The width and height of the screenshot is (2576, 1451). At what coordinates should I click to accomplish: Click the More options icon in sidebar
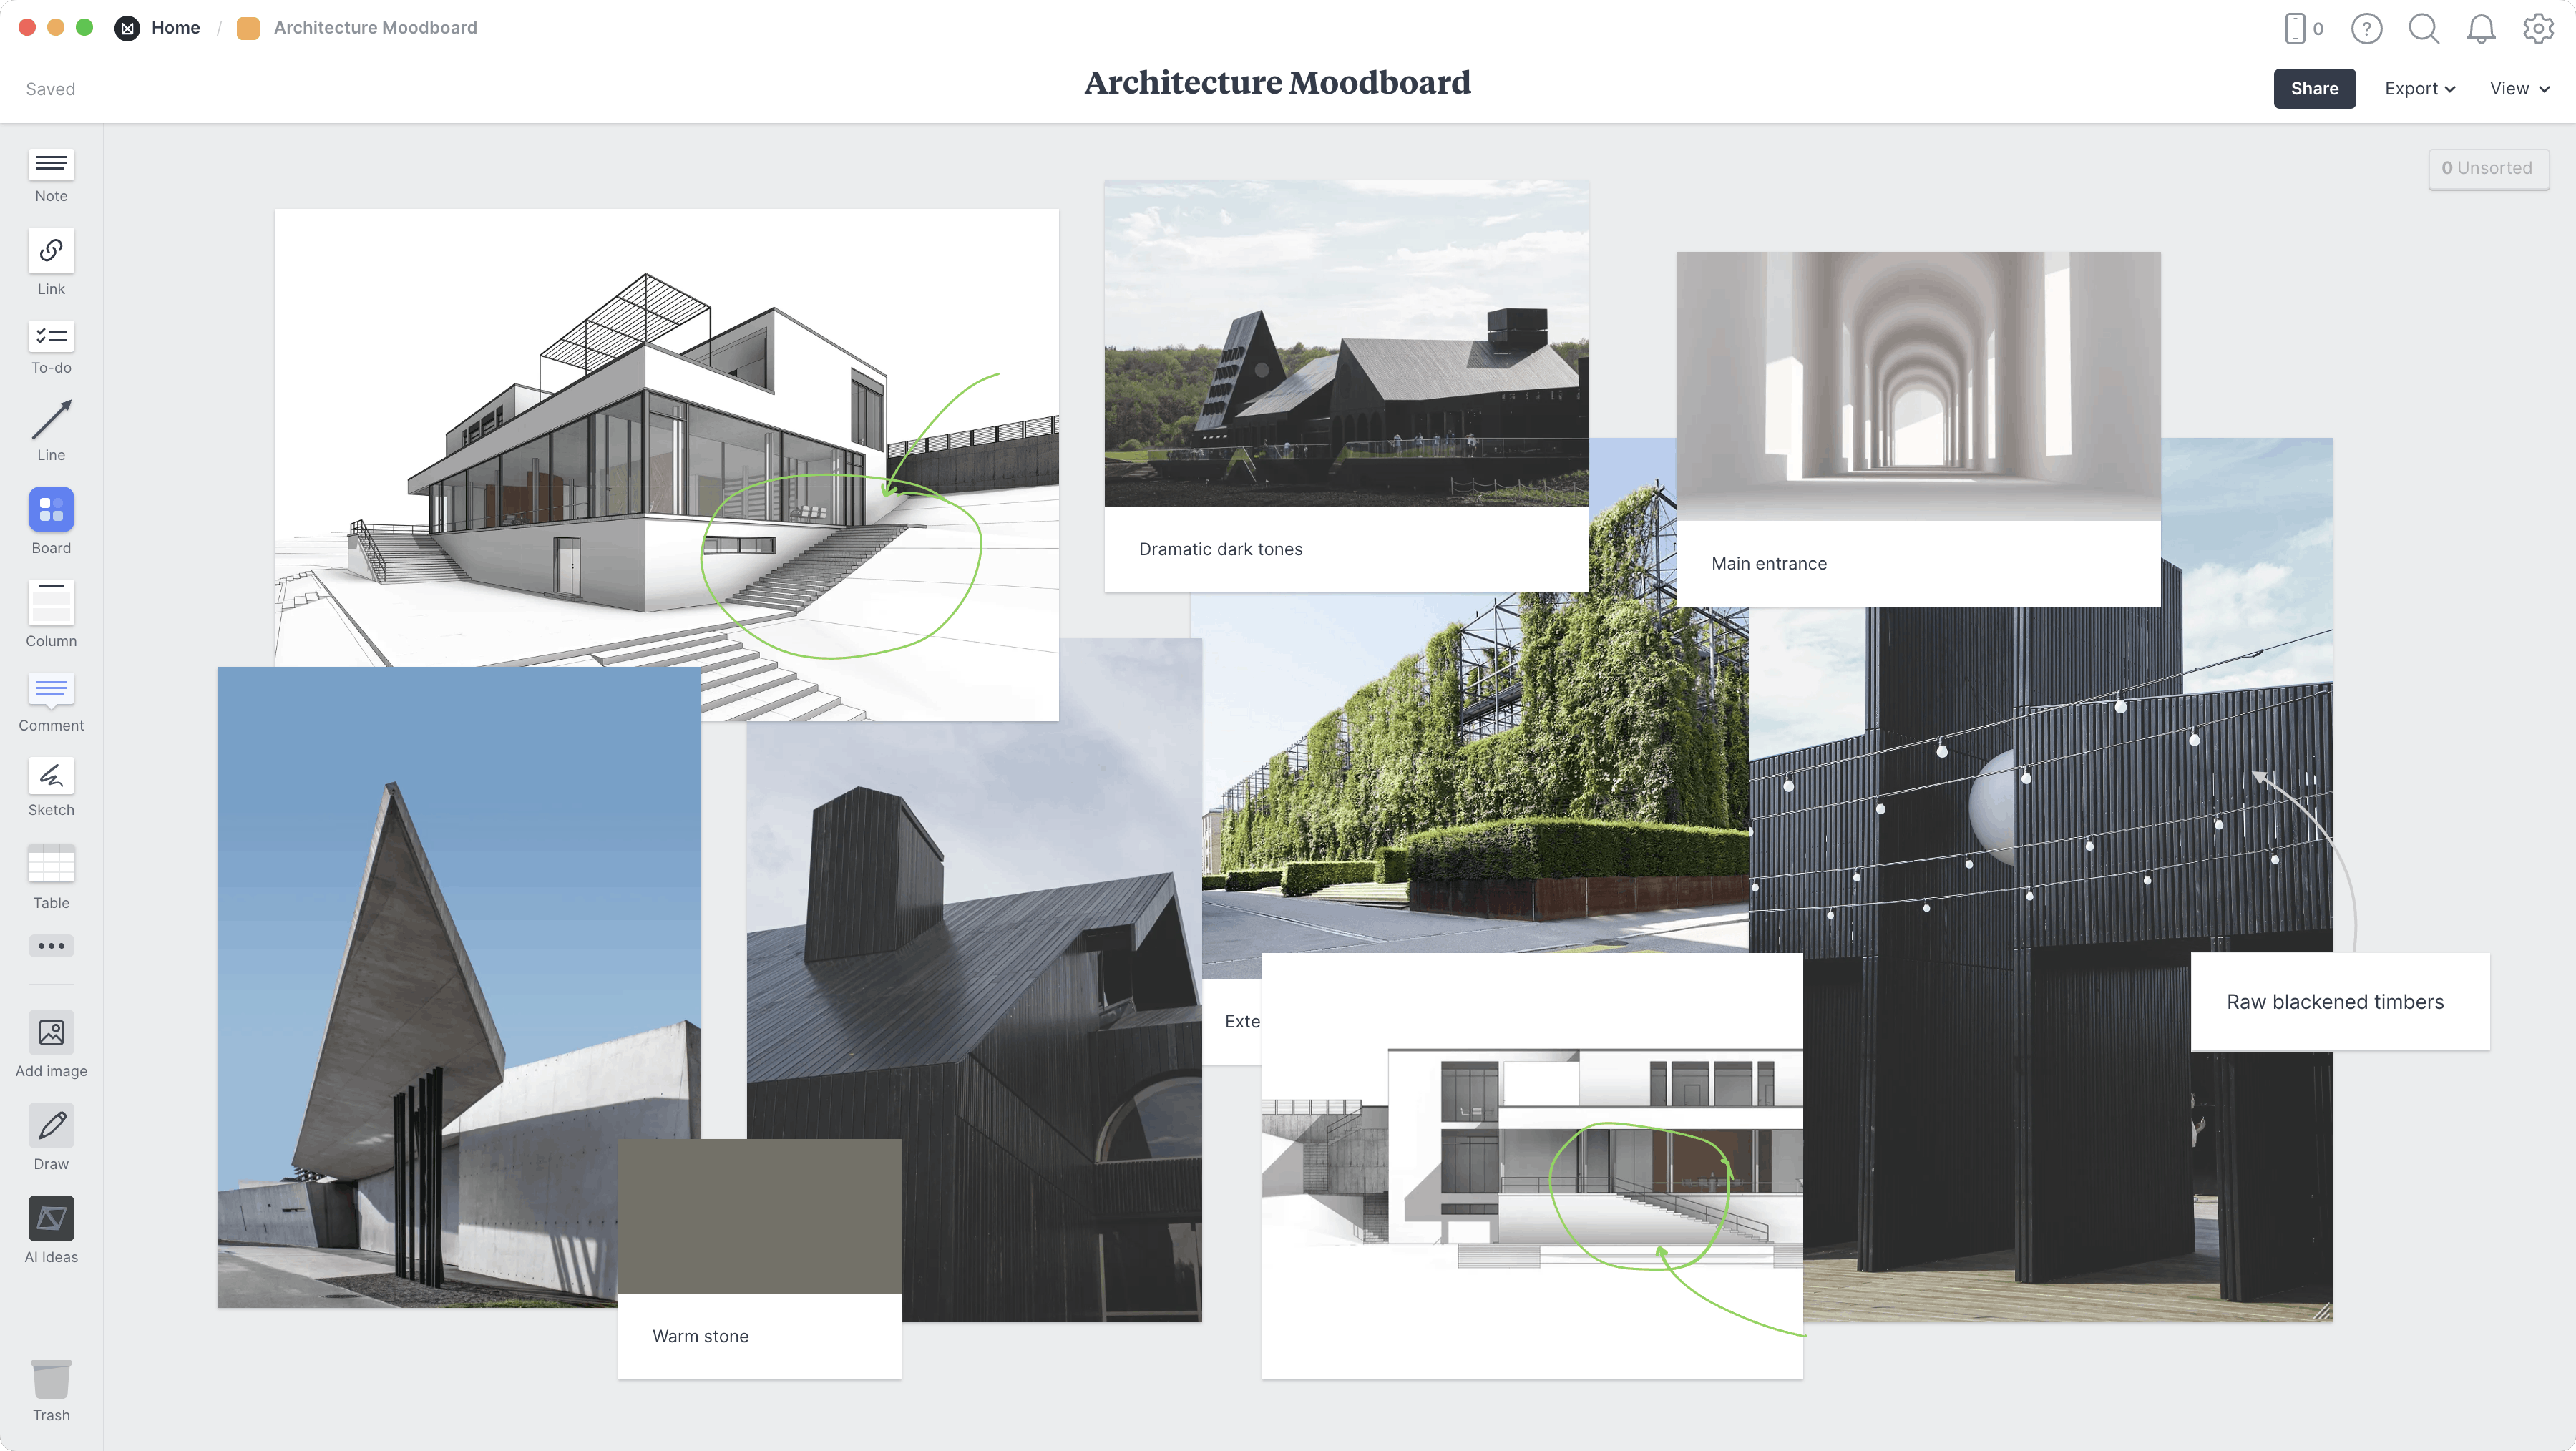[x=52, y=945]
